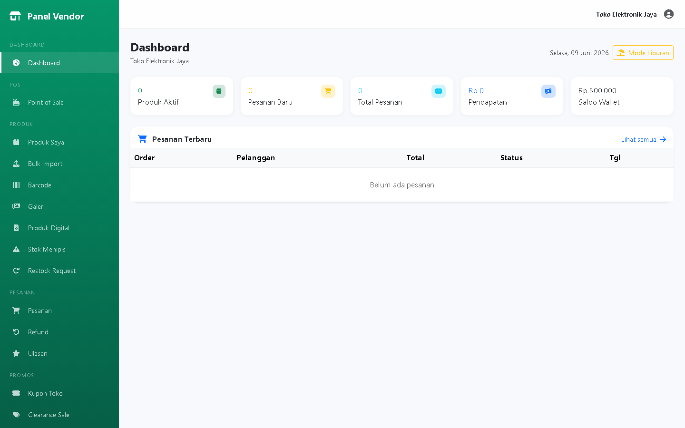Open the Ulasan menu entry

[59, 353]
